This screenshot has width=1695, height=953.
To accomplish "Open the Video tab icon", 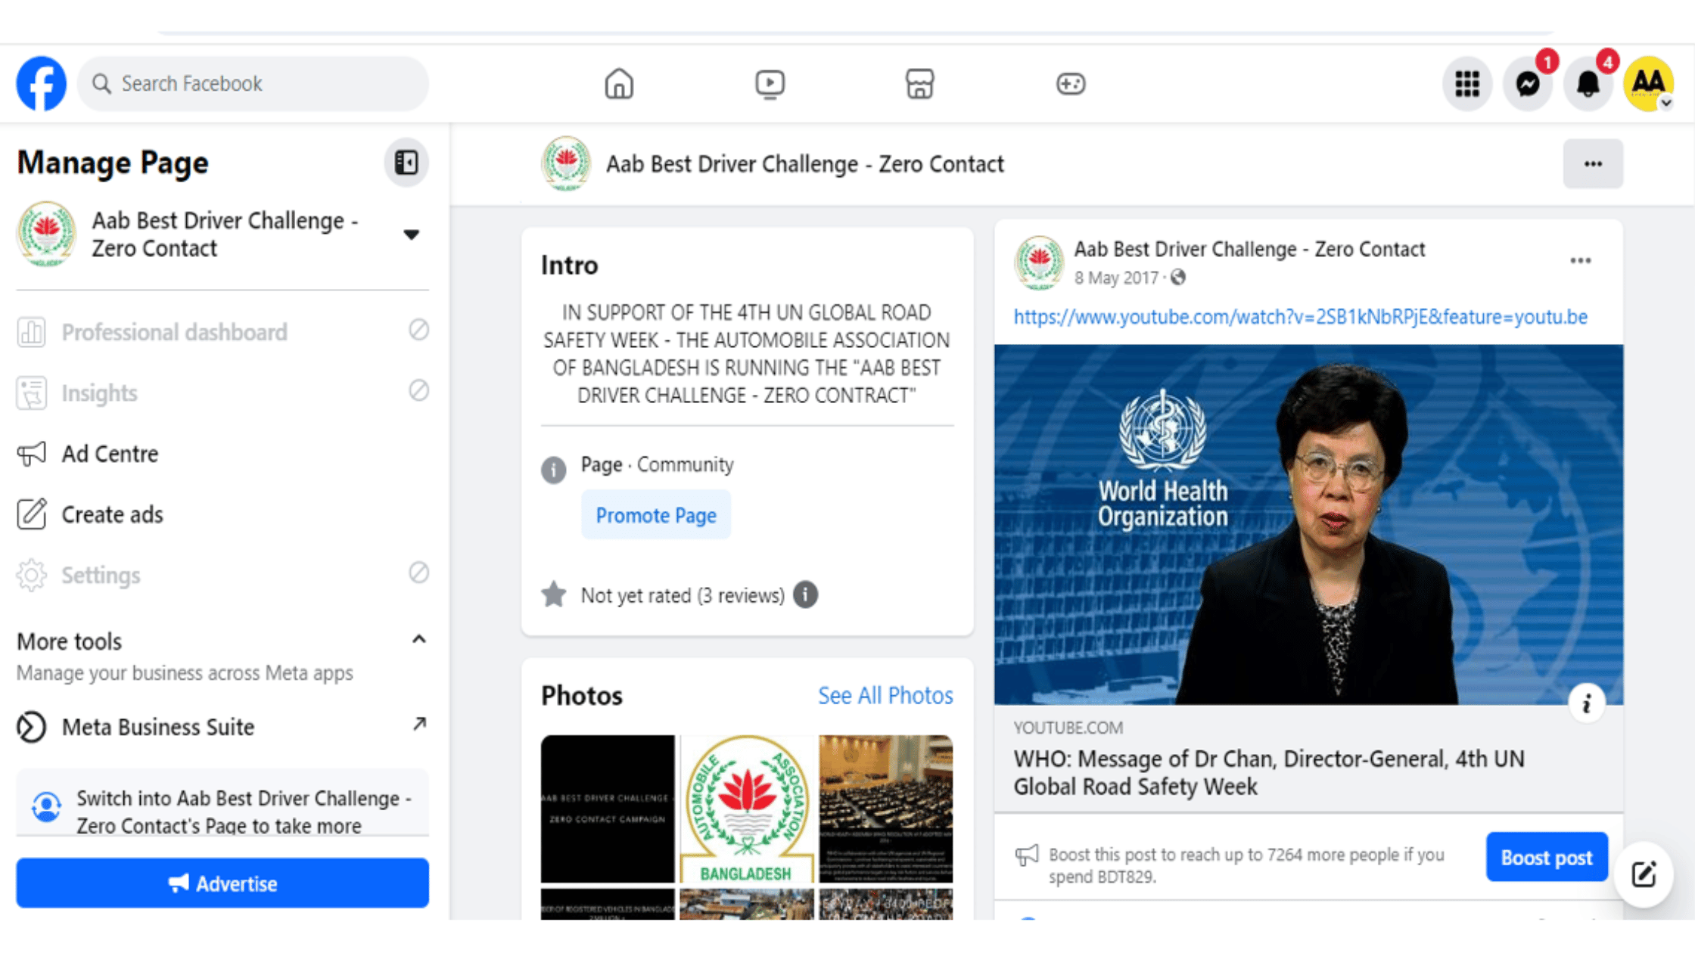I will point(770,83).
